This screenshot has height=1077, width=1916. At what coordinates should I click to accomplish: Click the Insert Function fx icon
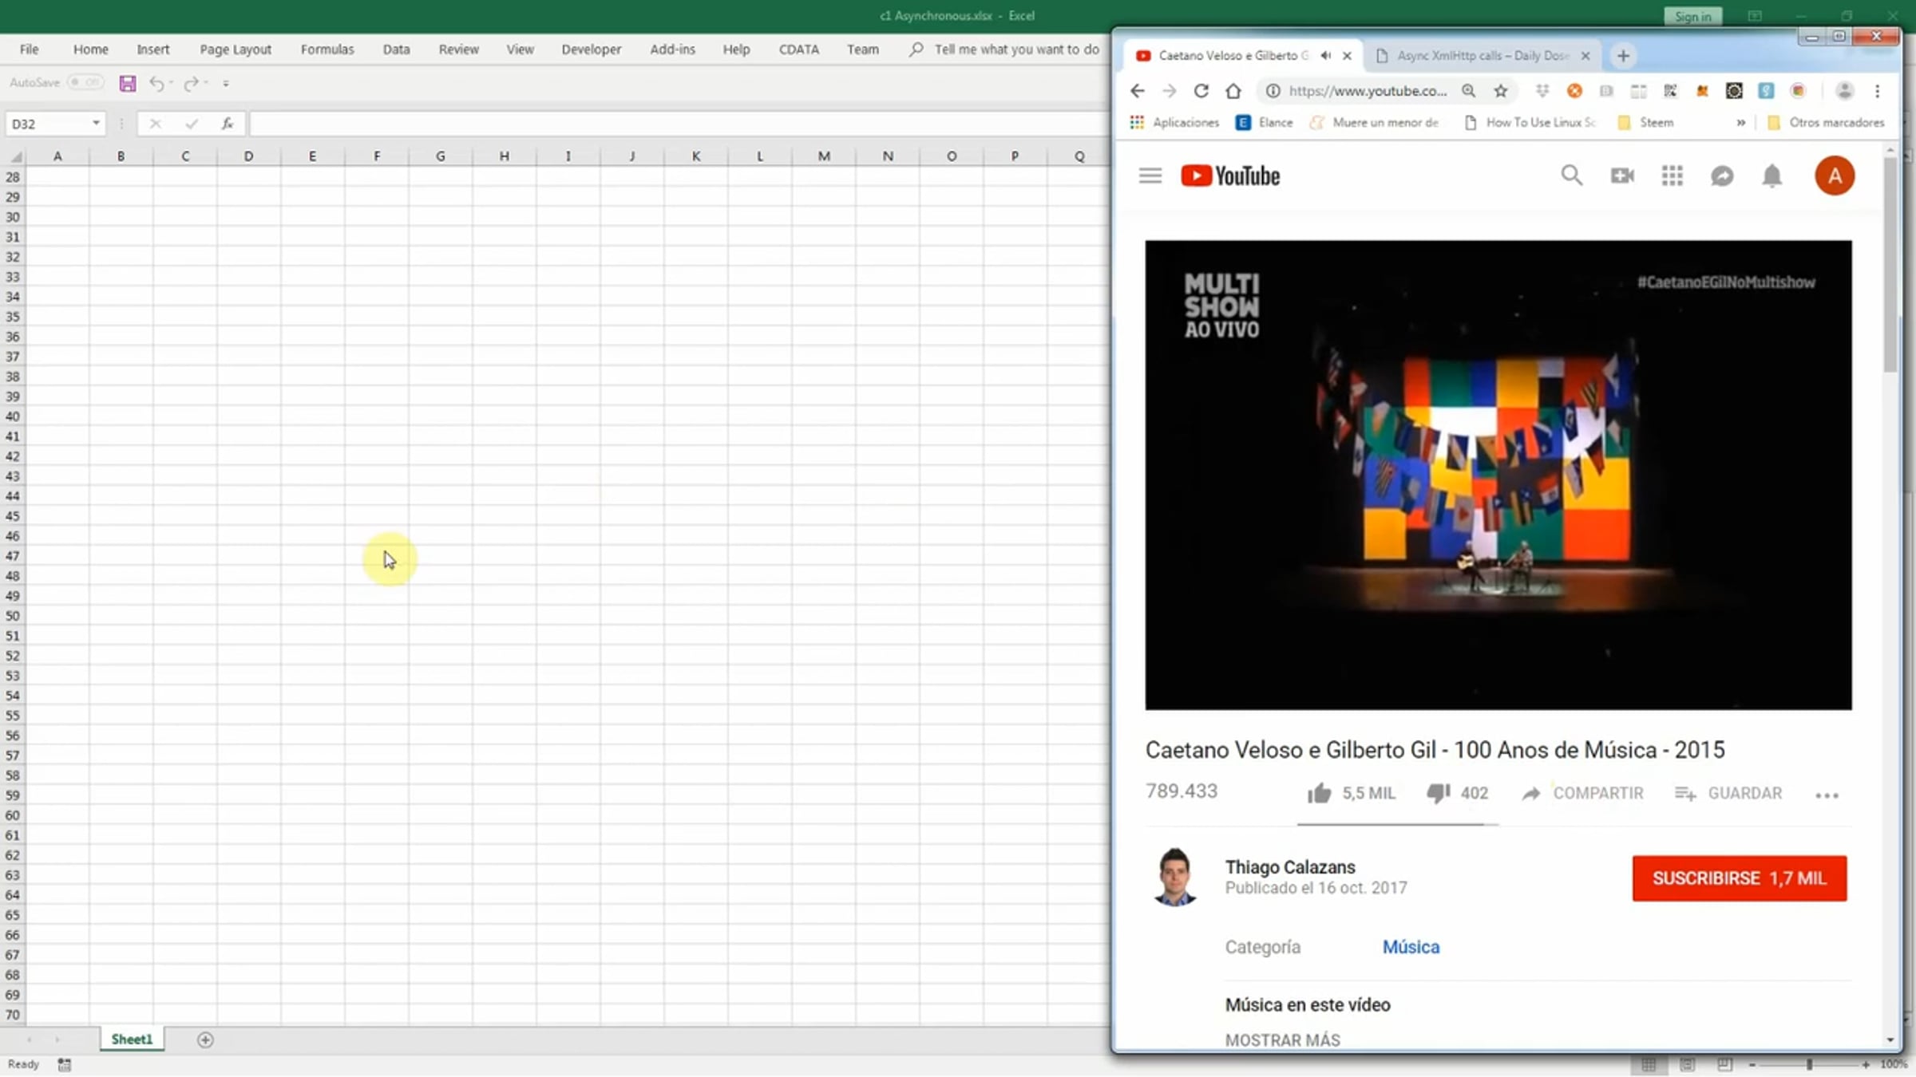[x=228, y=124]
